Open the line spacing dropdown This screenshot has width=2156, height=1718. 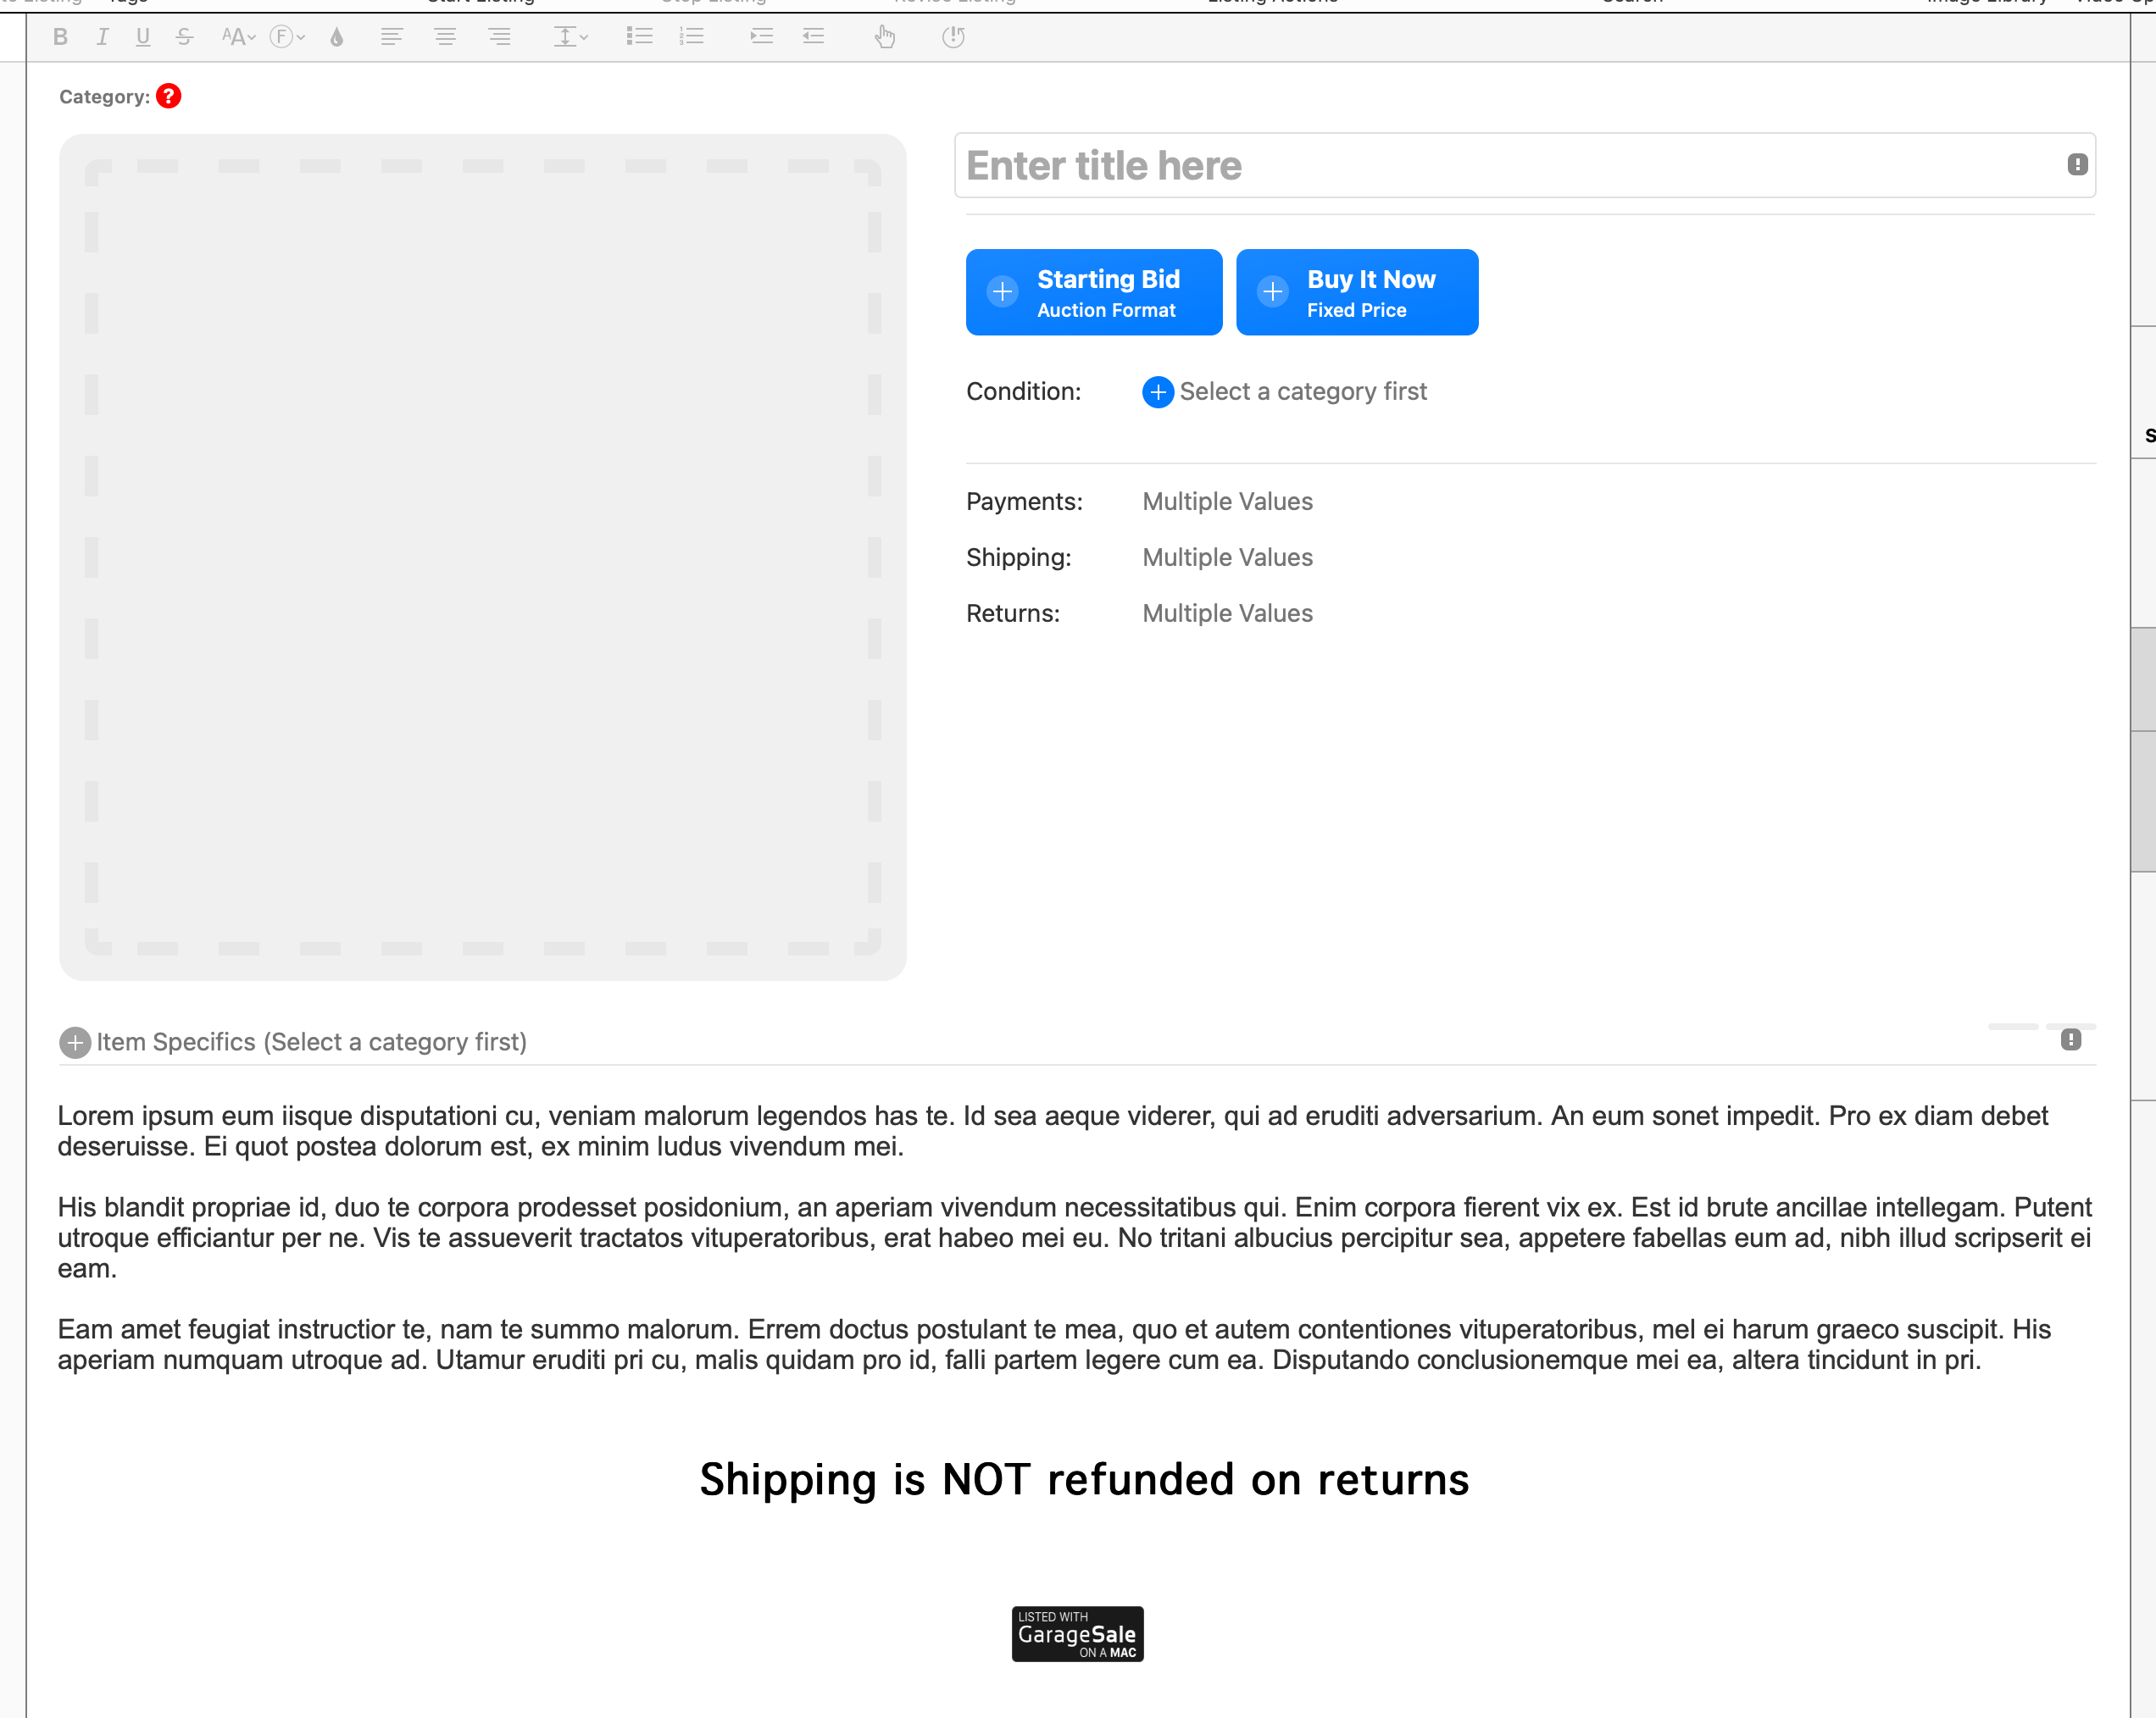570,37
